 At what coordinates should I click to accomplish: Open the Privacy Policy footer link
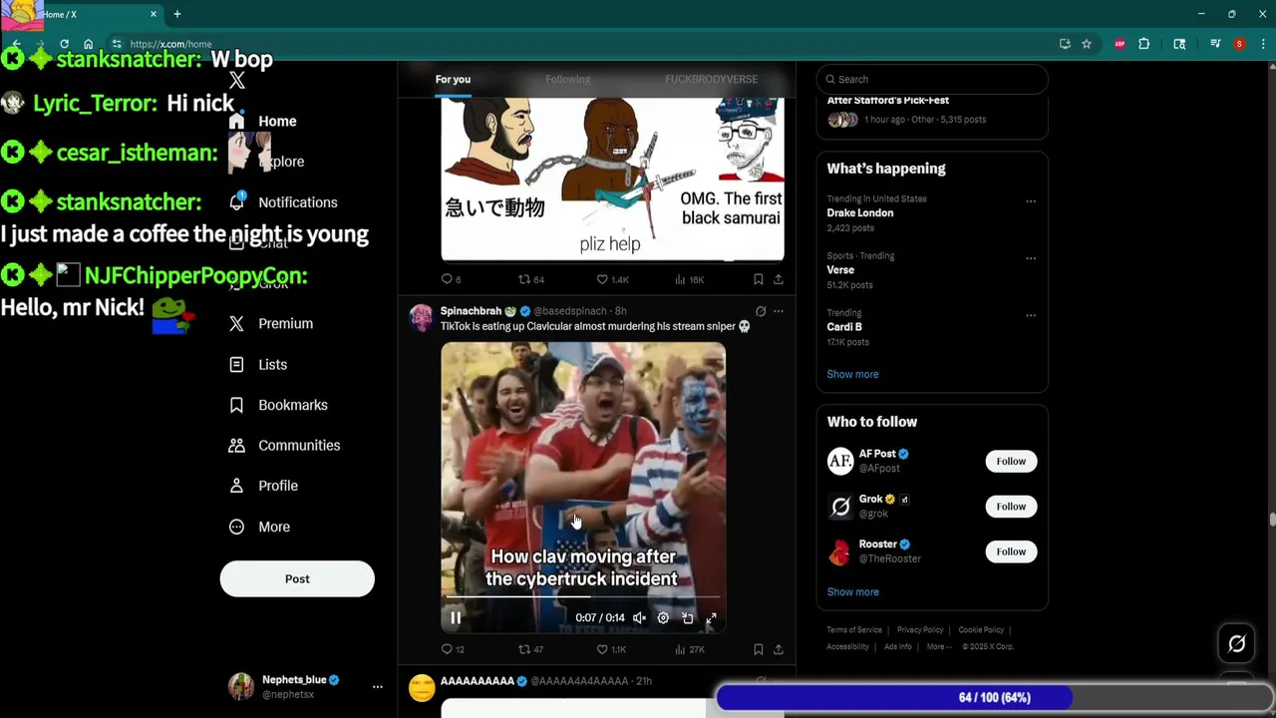(x=920, y=630)
